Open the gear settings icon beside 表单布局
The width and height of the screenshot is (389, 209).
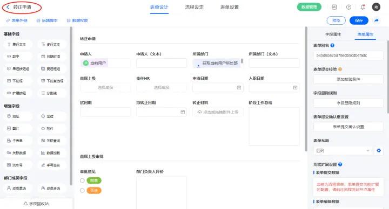tap(379, 150)
